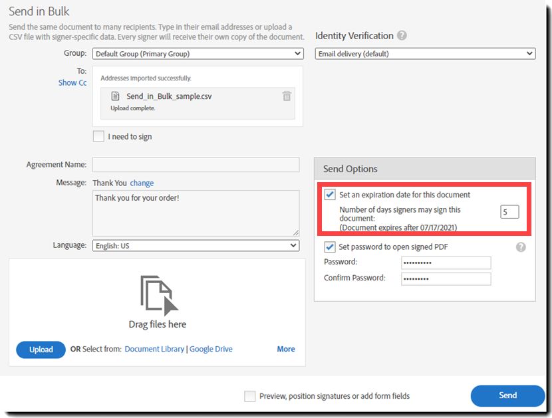Viewport: 552px width, 418px height.
Task: Open the Language dropdown
Action: click(x=196, y=246)
